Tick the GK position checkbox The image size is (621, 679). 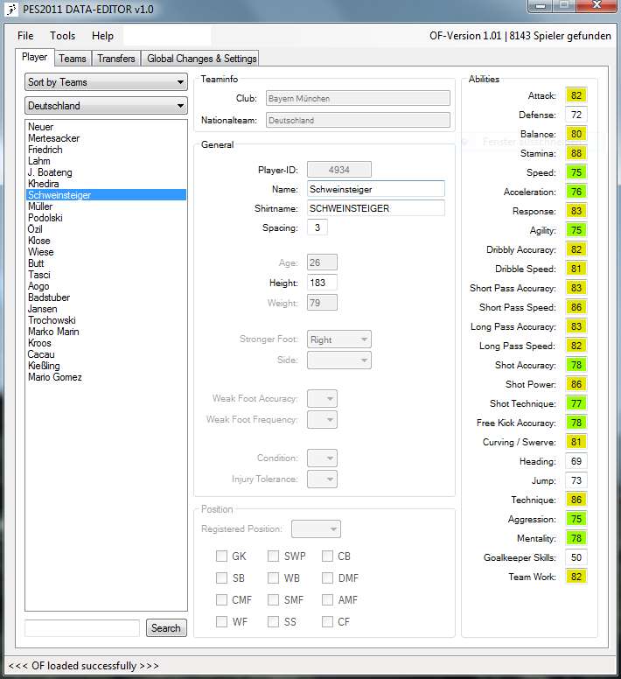(222, 556)
